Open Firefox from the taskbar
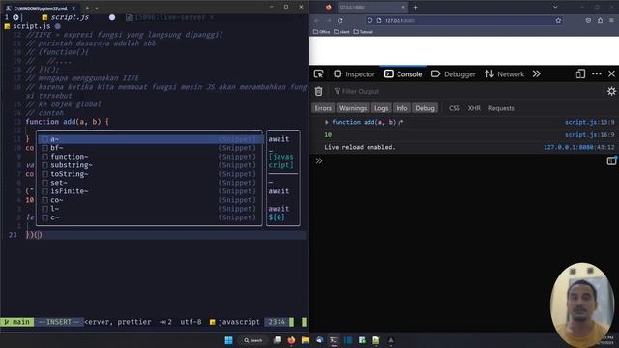This screenshot has height=348, width=619. tap(291, 340)
